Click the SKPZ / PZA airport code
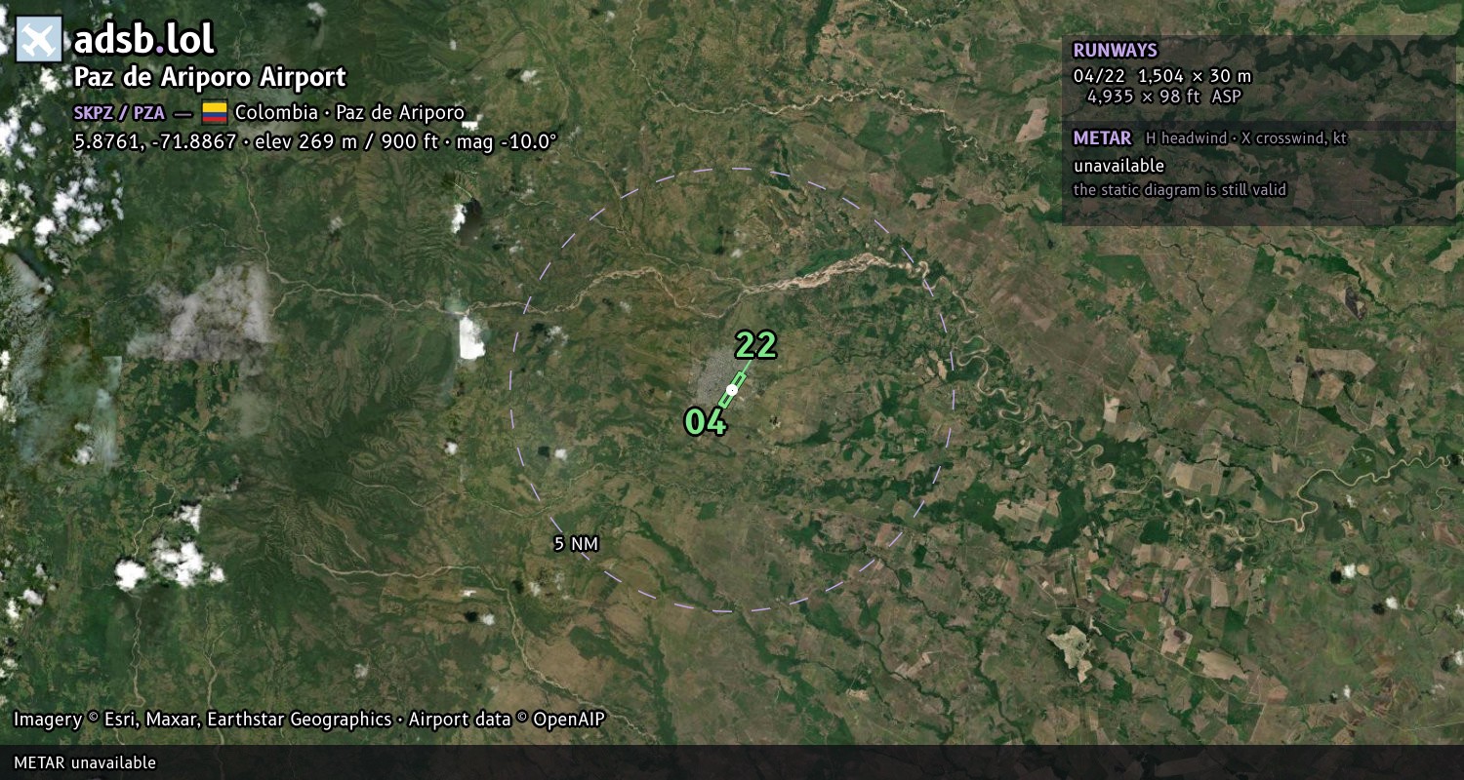Screen dimensions: 1464x780 pos(119,113)
